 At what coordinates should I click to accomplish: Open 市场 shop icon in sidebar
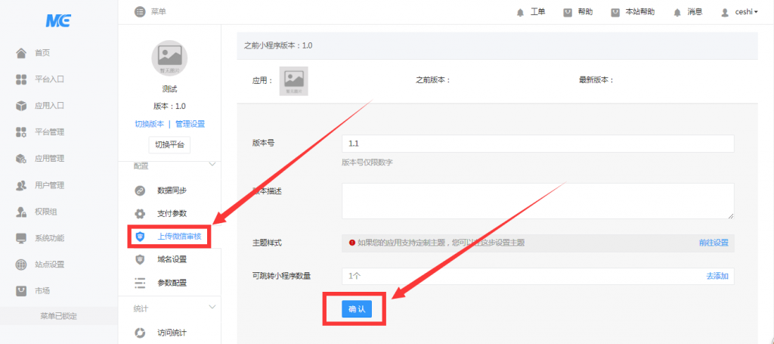coord(22,291)
